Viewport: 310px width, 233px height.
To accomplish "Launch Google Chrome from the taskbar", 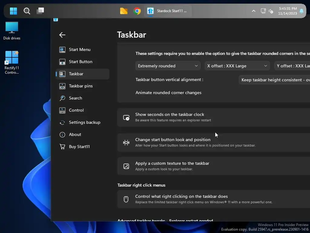I will (x=137, y=11).
